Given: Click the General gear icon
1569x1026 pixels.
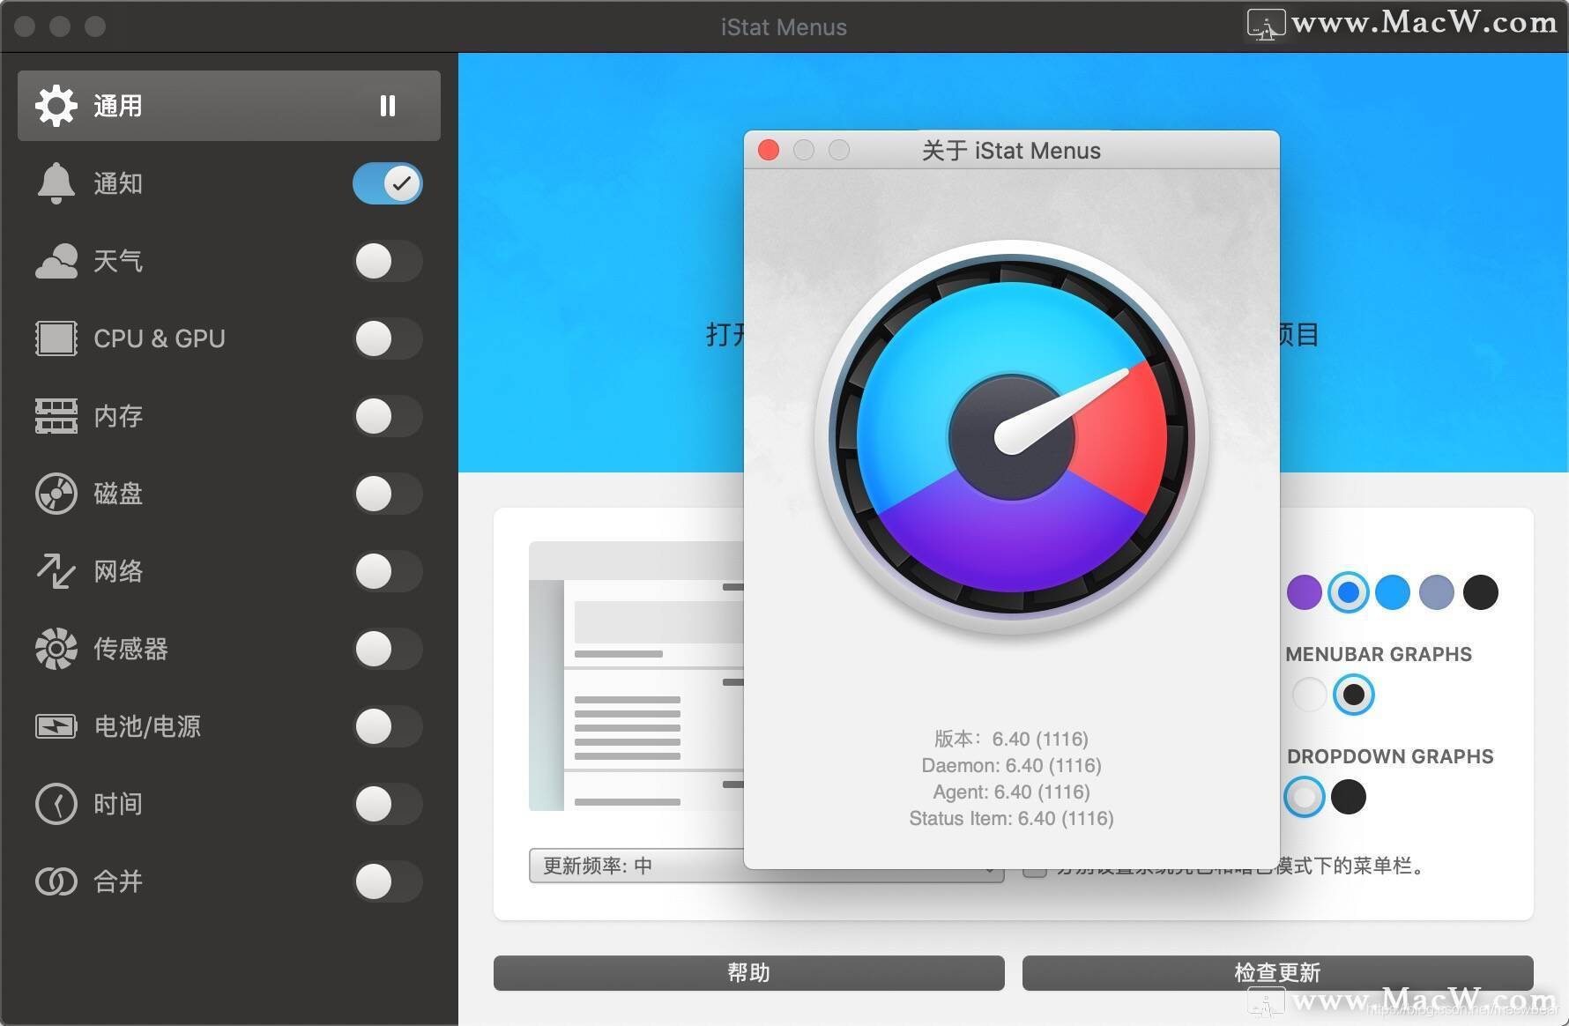Looking at the screenshot, I should [56, 106].
